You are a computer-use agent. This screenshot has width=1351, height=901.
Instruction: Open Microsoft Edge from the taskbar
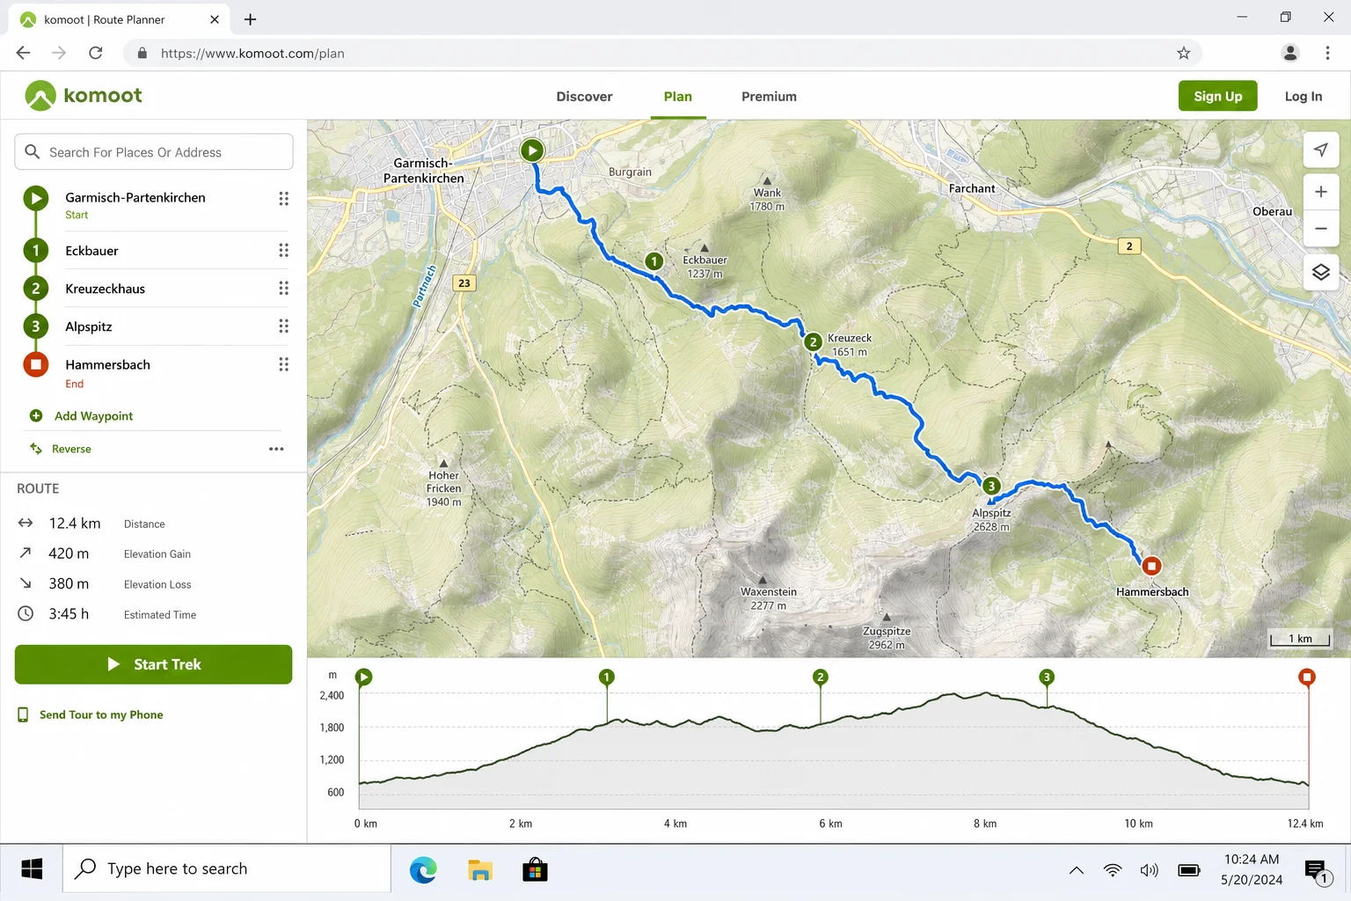[x=423, y=870]
